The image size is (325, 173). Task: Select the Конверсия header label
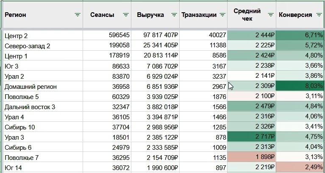tap(295, 15)
